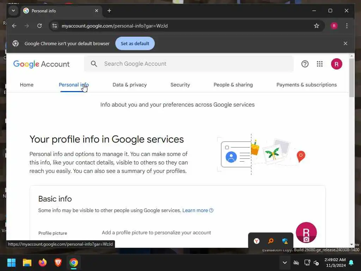361x271 pixels.
Task: Open the Windows Start menu
Action: tap(11, 263)
